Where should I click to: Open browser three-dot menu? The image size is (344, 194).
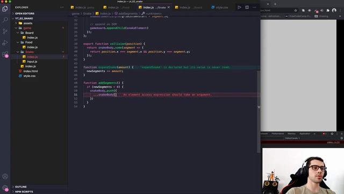coord(340,10)
